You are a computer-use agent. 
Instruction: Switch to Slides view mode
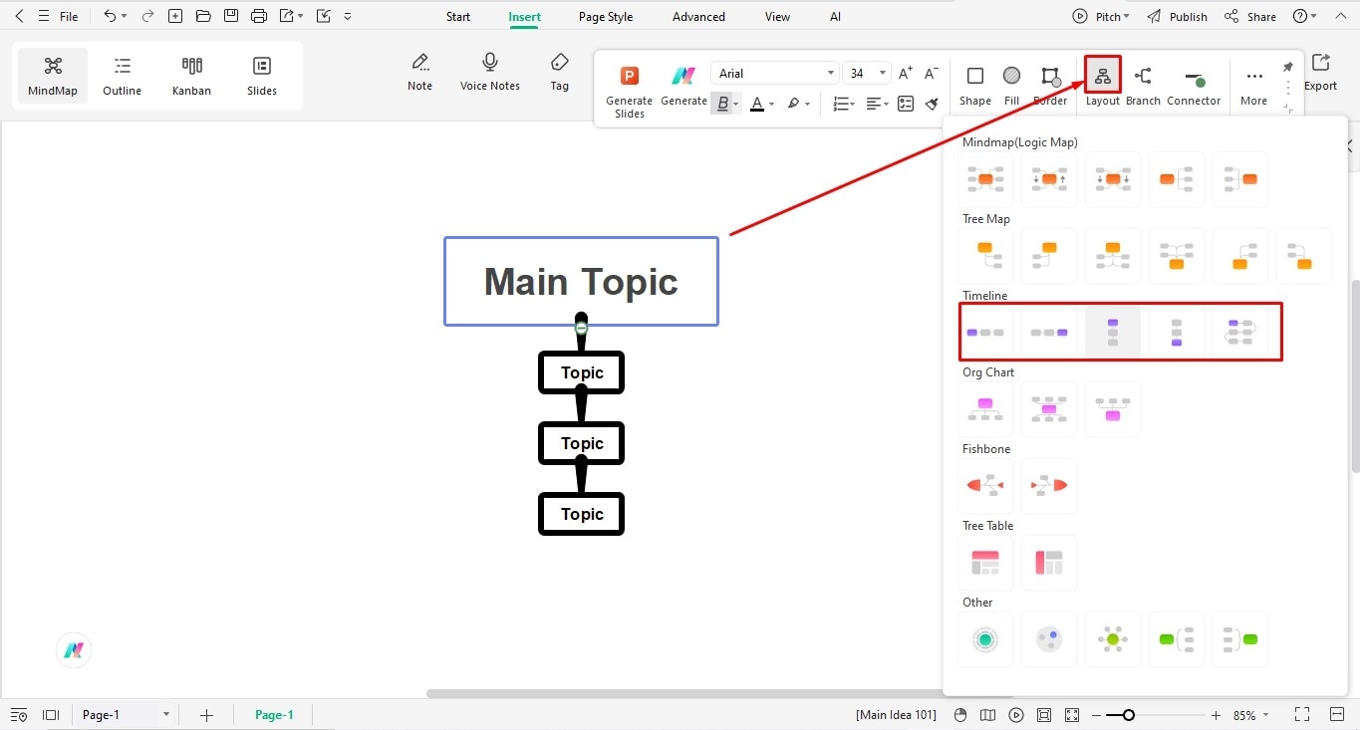(x=262, y=76)
